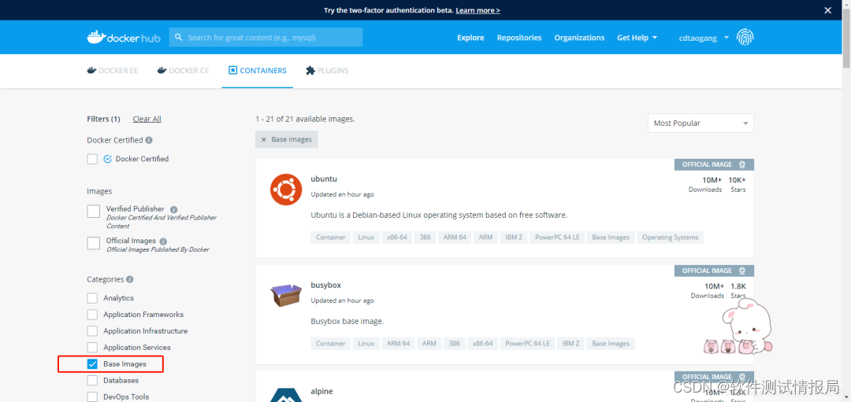The image size is (851, 402).
Task: Click the "Busybox base image." description
Action: [x=347, y=321]
